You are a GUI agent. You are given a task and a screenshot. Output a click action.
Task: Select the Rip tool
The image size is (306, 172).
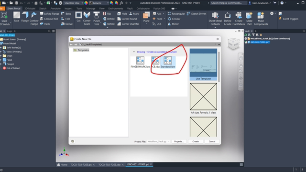tap(107, 14)
